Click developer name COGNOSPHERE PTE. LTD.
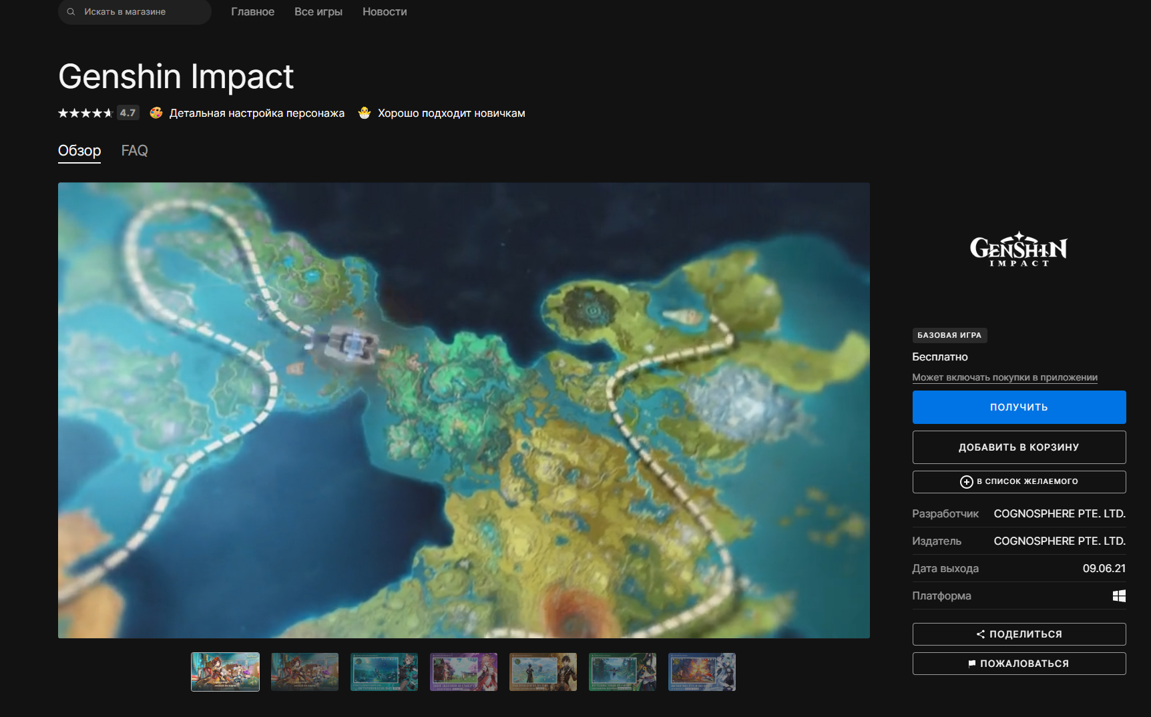The height and width of the screenshot is (717, 1151). (x=1060, y=514)
